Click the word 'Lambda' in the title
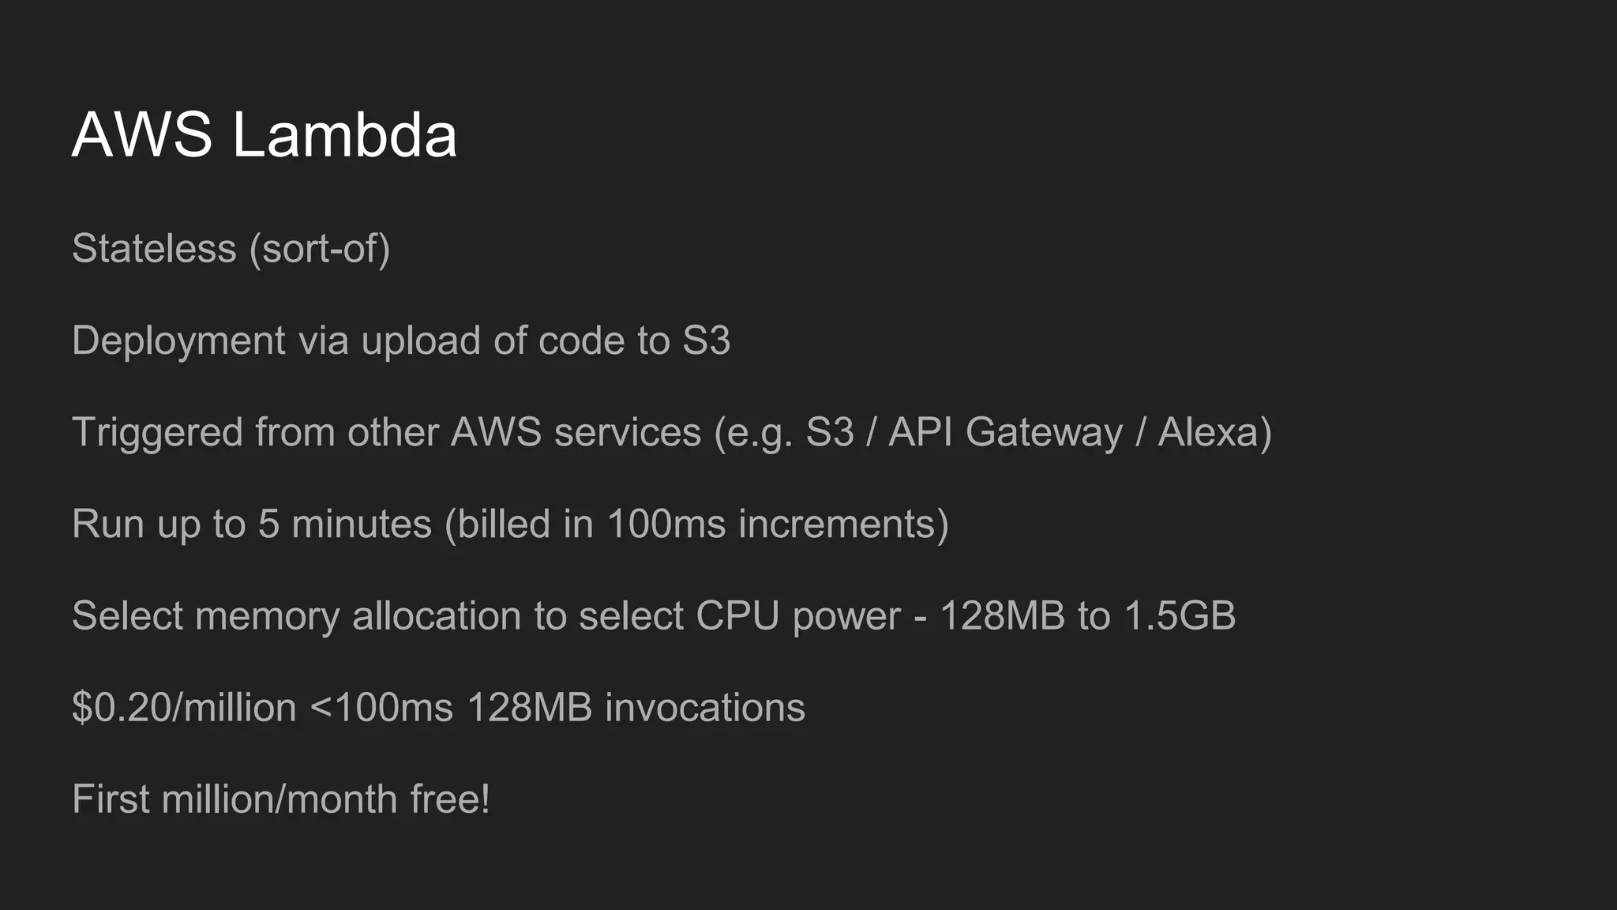 344,135
